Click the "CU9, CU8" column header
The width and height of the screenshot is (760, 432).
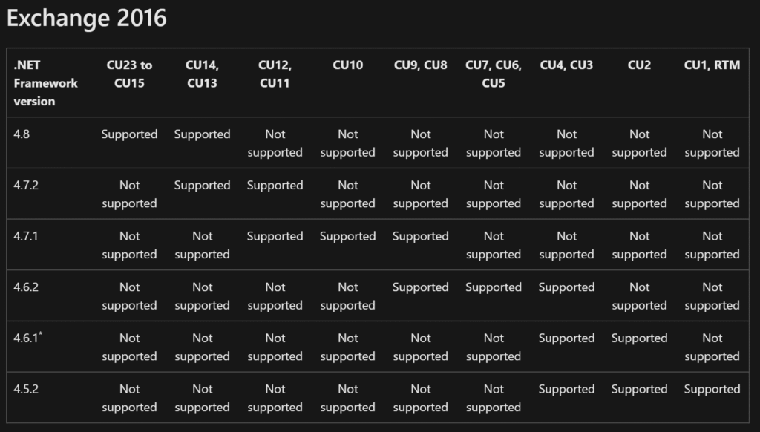(420, 65)
